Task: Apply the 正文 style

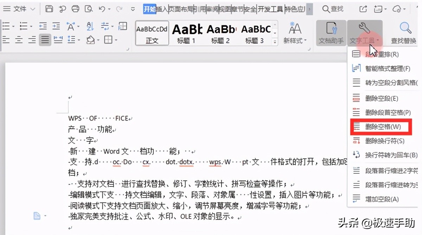Action: coord(152,33)
